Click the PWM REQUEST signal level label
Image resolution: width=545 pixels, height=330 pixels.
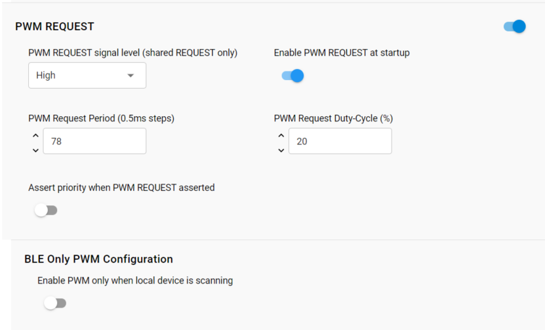(x=132, y=52)
